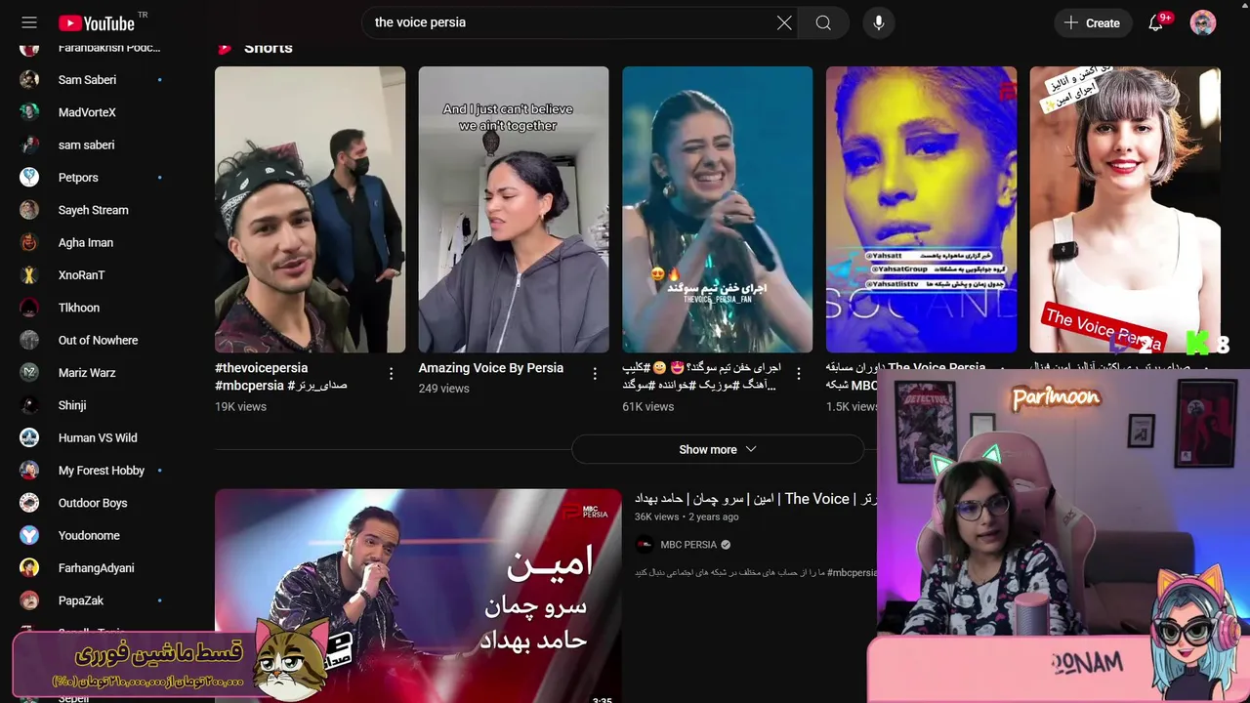Open options for Amazing Voice By Persia
This screenshot has height=703, width=1250.
(595, 374)
